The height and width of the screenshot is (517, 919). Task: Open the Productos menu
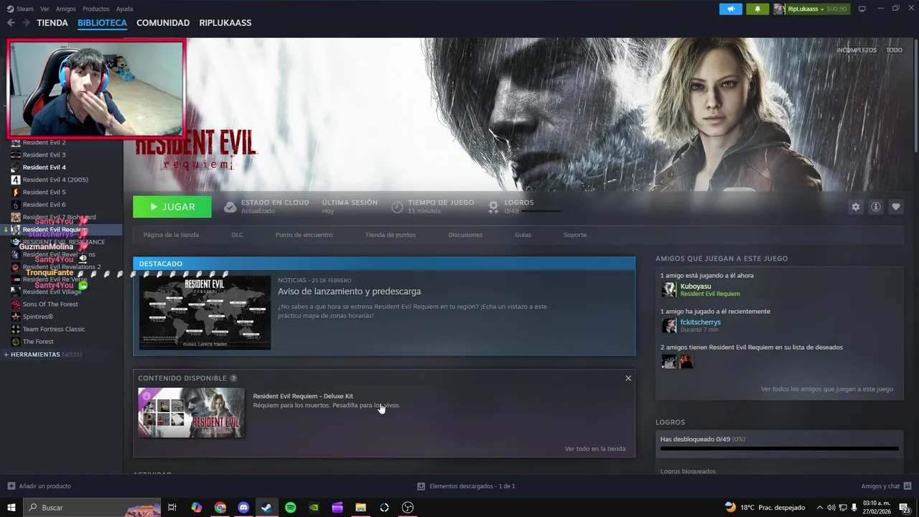[95, 9]
